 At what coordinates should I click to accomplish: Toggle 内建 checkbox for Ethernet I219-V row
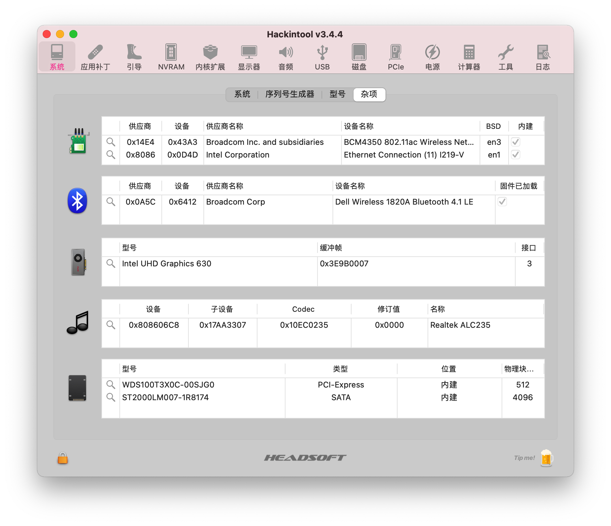[516, 155]
